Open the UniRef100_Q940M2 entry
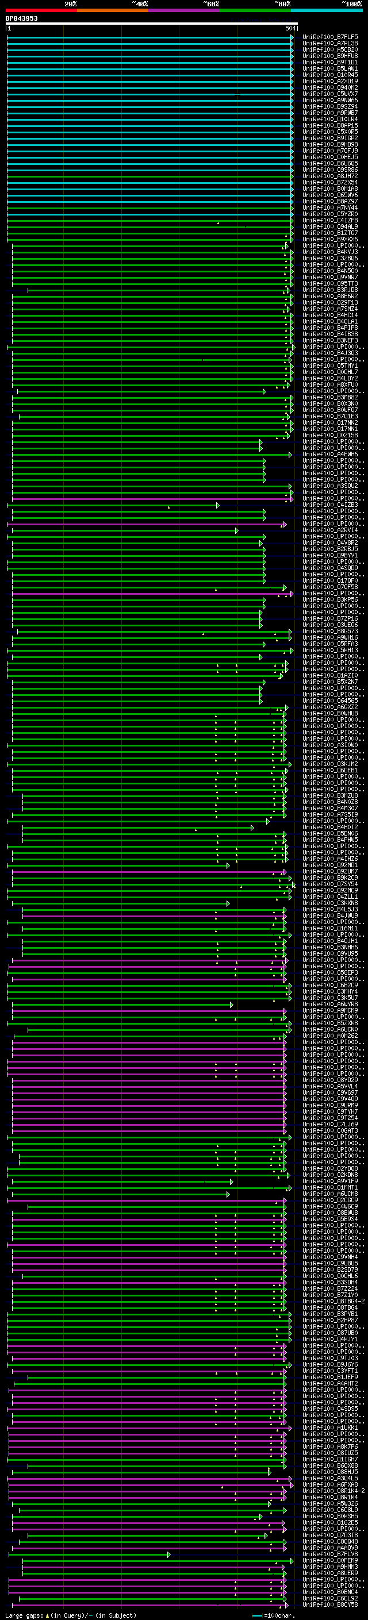 pos(330,87)
